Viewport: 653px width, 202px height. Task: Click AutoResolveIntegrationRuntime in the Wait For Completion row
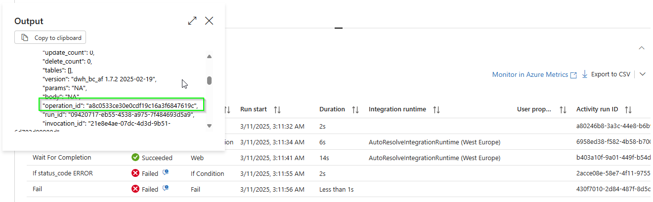click(x=435, y=158)
